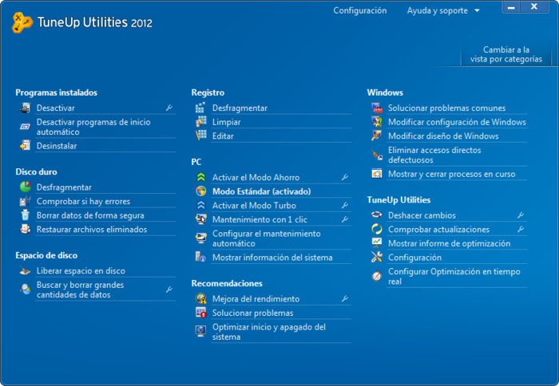Click the Registro Editar icon
Image resolution: width=559 pixels, height=386 pixels.
pyautogui.click(x=200, y=136)
